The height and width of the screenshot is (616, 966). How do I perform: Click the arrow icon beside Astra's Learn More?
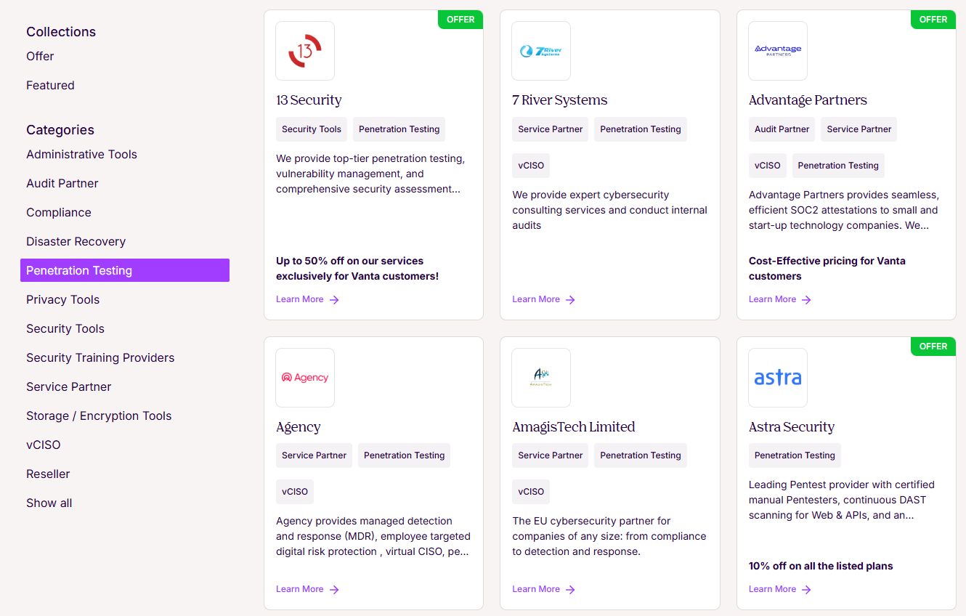808,589
